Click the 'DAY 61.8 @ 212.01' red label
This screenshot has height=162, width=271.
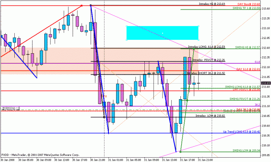[248, 69]
